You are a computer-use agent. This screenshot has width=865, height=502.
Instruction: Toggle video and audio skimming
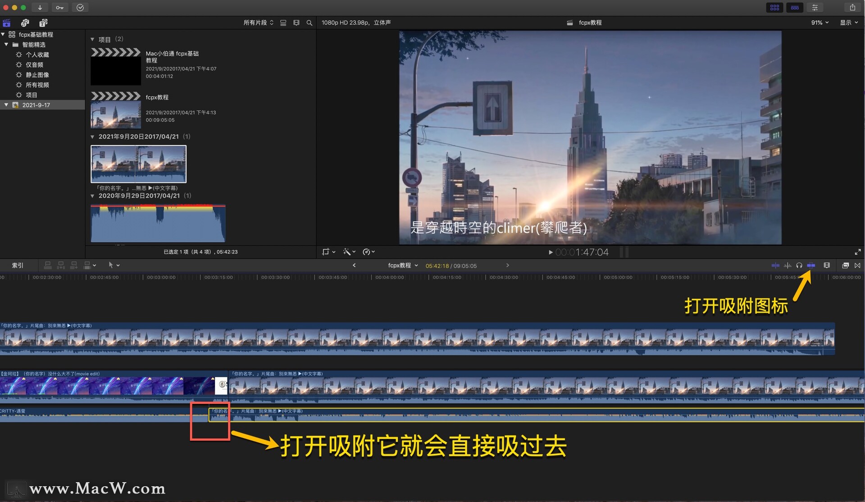point(775,265)
